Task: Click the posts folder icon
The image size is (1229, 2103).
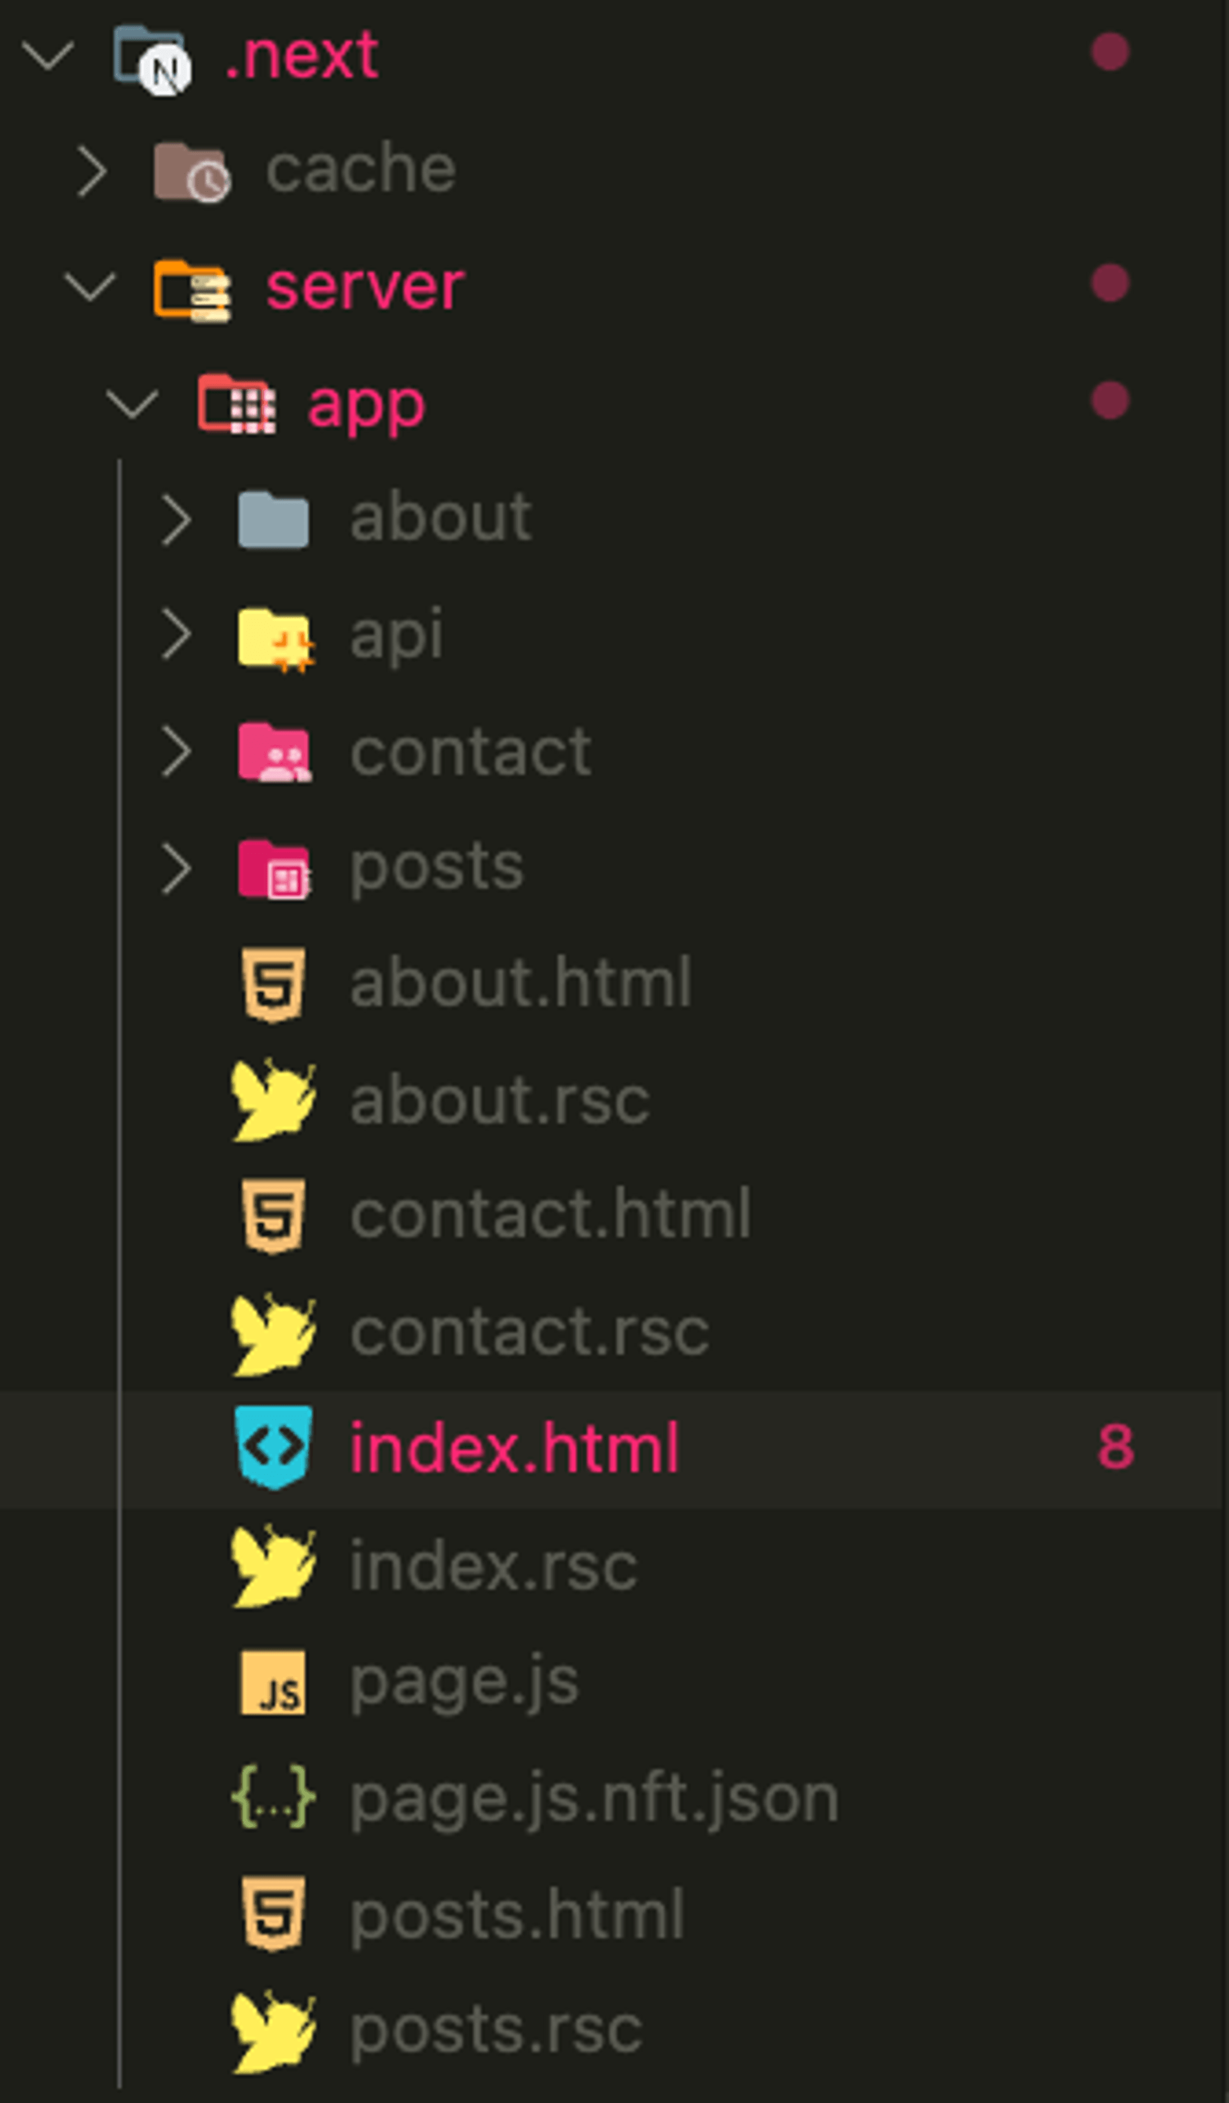Action: [275, 869]
